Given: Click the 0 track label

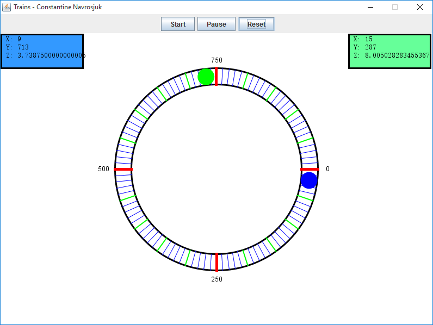Looking at the screenshot, I should (x=327, y=169).
